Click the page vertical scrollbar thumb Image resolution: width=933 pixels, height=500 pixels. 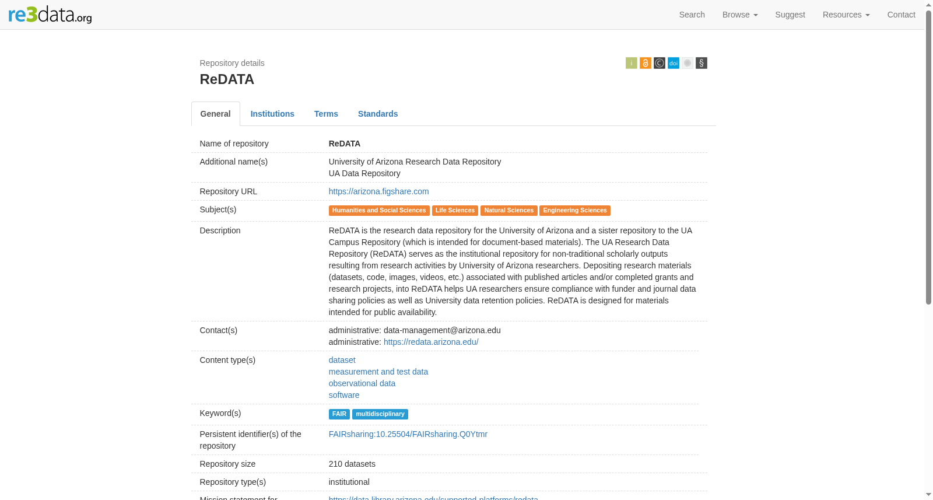coord(928,158)
